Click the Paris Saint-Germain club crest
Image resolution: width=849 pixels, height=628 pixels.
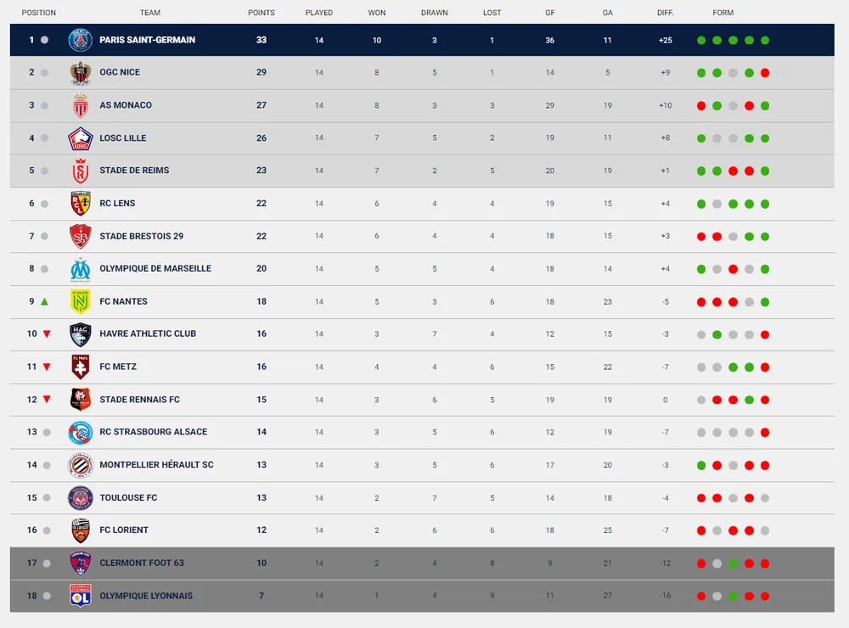coord(80,40)
